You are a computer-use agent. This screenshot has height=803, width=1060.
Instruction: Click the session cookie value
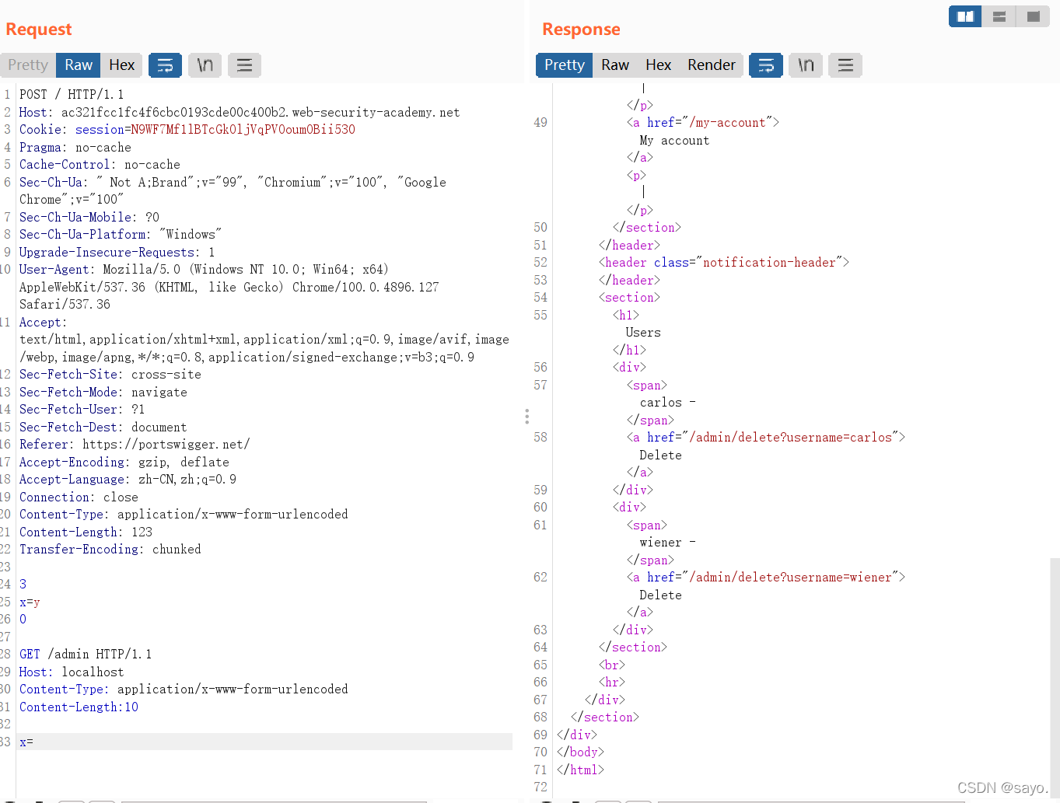pos(243,130)
